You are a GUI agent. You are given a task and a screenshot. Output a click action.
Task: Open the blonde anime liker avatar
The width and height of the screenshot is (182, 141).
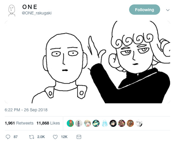coord(87,123)
